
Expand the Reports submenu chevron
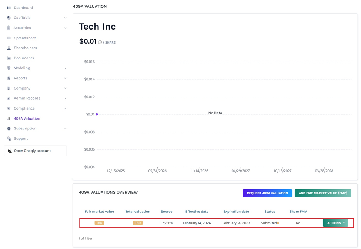(65, 78)
